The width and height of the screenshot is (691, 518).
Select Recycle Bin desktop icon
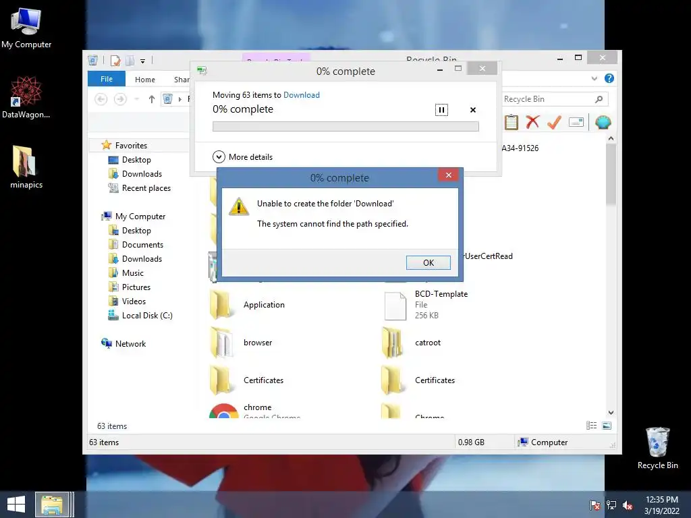click(657, 449)
